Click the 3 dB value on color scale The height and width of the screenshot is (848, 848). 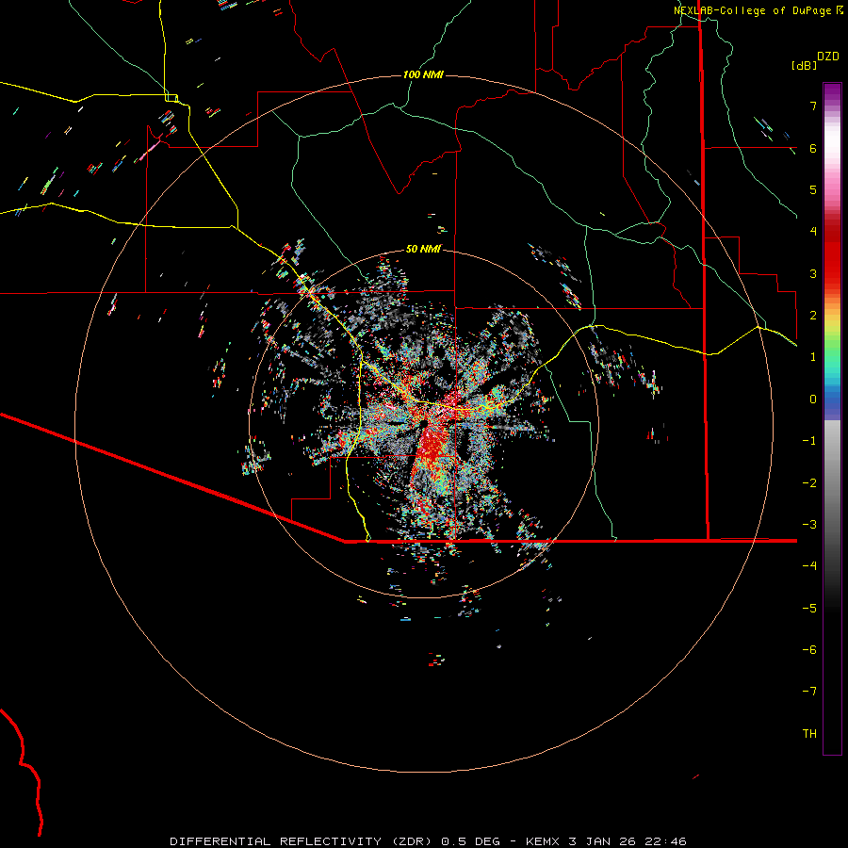[813, 273]
